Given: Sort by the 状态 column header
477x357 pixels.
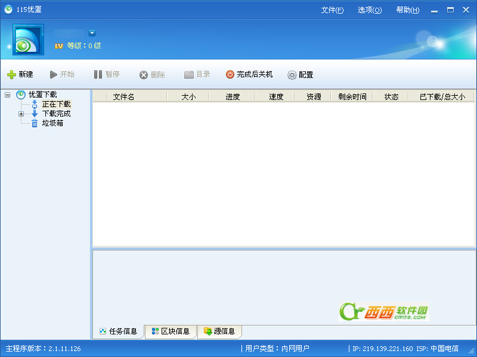Looking at the screenshot, I should pyautogui.click(x=391, y=97).
